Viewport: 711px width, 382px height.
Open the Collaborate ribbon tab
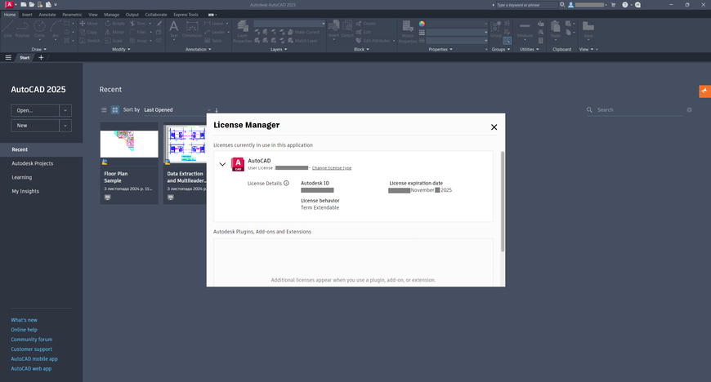click(156, 15)
